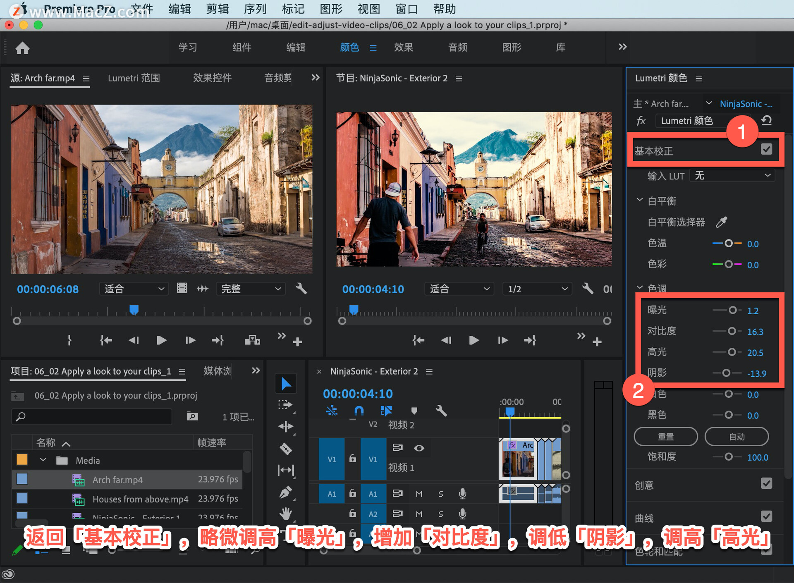
Task: Select the Razor tool
Action: 286,448
